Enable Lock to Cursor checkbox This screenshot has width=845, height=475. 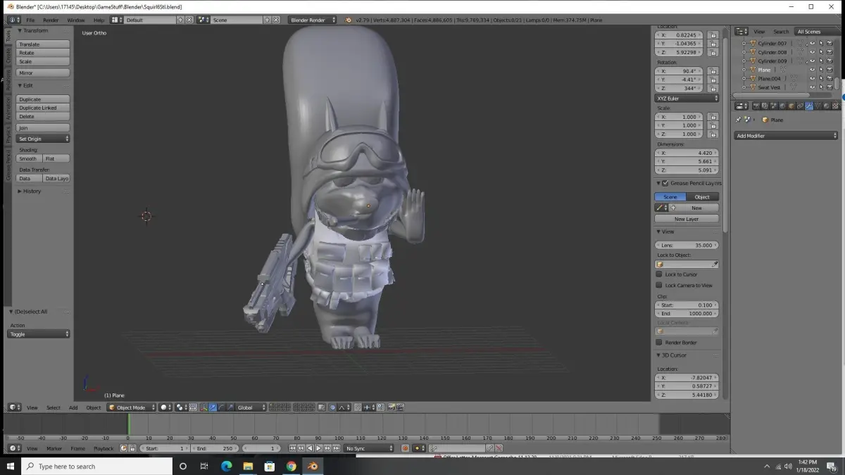coord(659,274)
